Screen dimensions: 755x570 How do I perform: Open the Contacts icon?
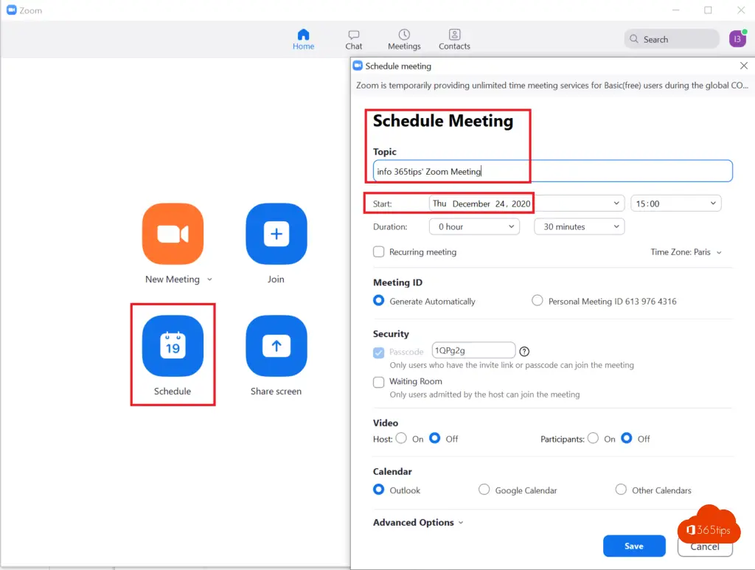point(454,35)
